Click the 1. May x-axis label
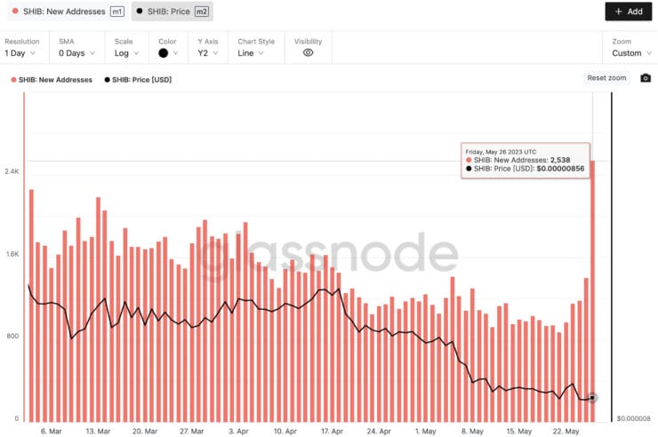The height and width of the screenshot is (437, 658). tap(426, 431)
